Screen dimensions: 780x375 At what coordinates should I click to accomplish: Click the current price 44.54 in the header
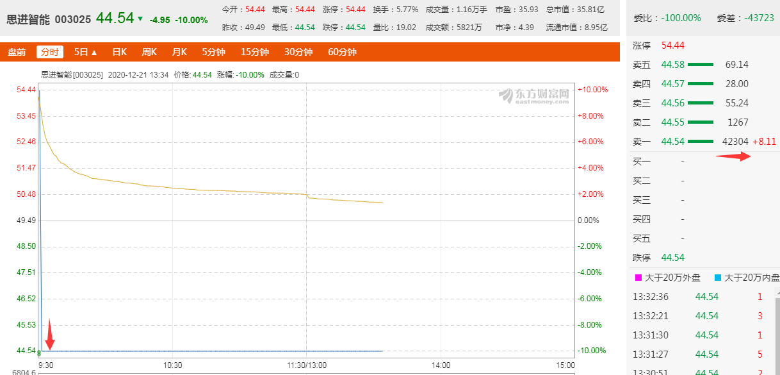pyautogui.click(x=115, y=18)
